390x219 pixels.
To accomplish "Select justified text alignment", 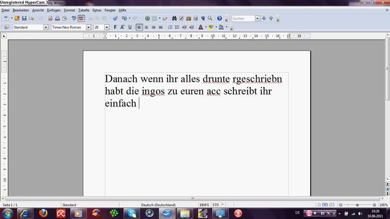I will [x=161, y=27].
